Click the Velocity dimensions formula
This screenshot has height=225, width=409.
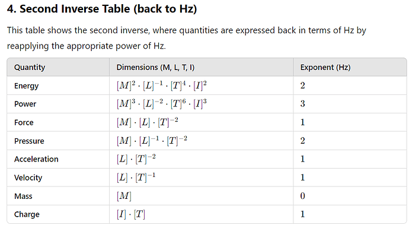coord(136,178)
